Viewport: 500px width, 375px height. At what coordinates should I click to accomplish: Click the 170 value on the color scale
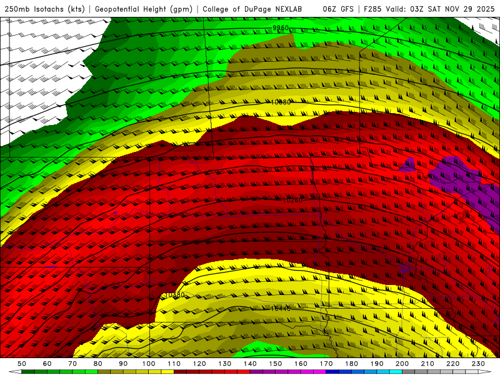(326, 364)
